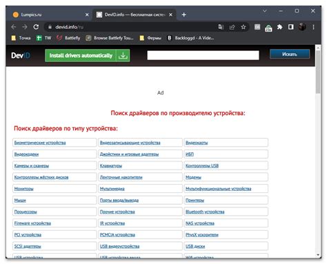Open the Battlefy bookmark
The image size is (327, 264).
click(68, 38)
